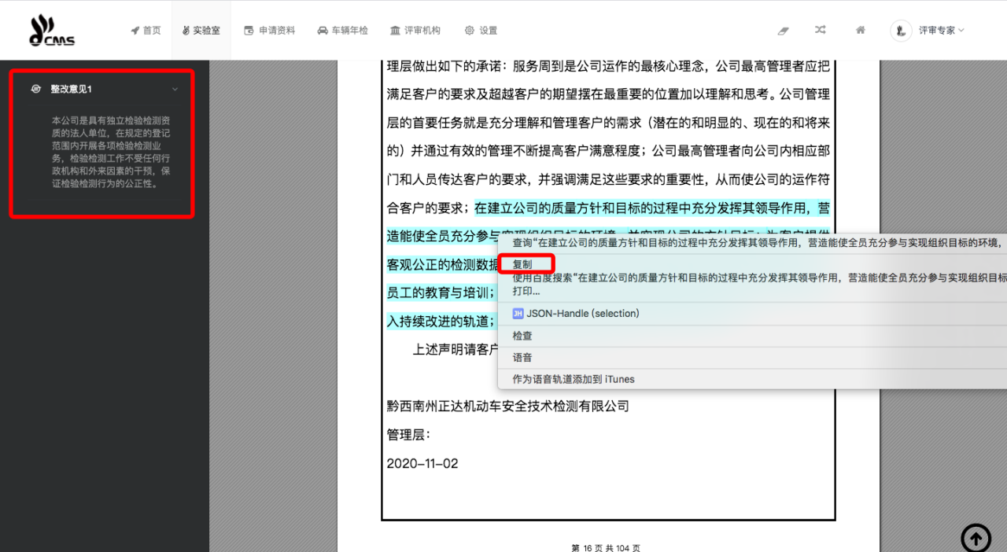Switch to the 实验室 tab
The height and width of the screenshot is (552, 1007).
[x=201, y=31]
